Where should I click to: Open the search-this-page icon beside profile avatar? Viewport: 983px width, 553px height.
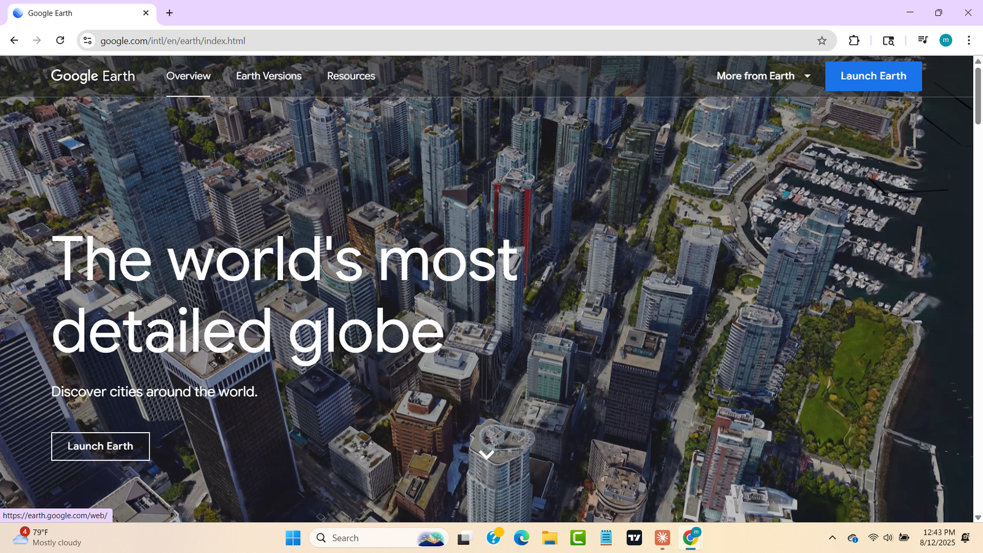888,41
